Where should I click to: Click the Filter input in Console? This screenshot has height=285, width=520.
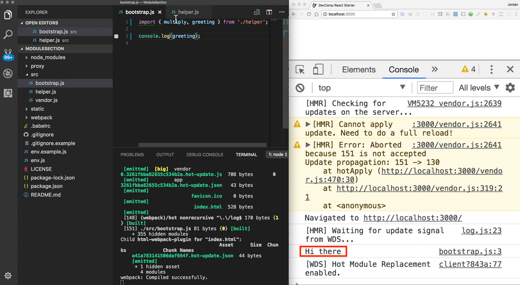[435, 88]
